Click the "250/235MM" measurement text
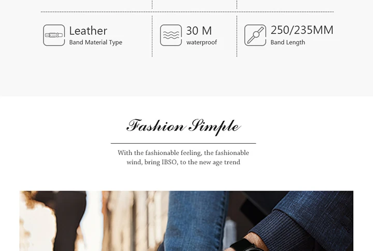The image size is (373, 251). (302, 30)
